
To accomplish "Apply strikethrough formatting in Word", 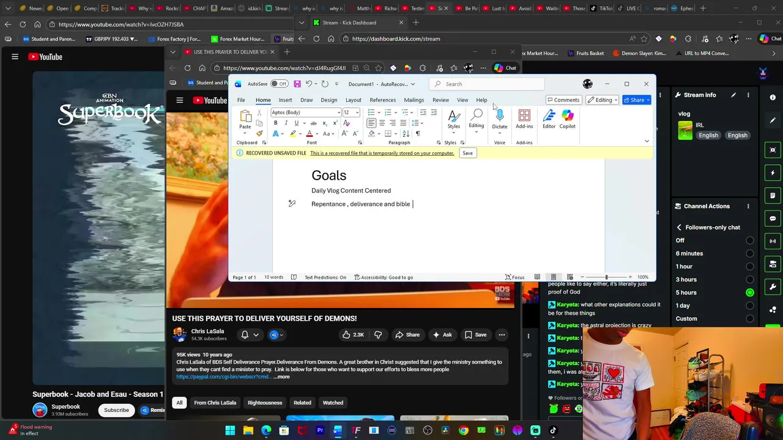I will point(313,123).
